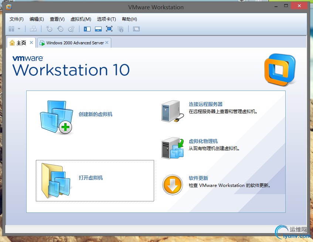Open the 查看(V) menu
Screen dimensions: 313x242
[57, 19]
